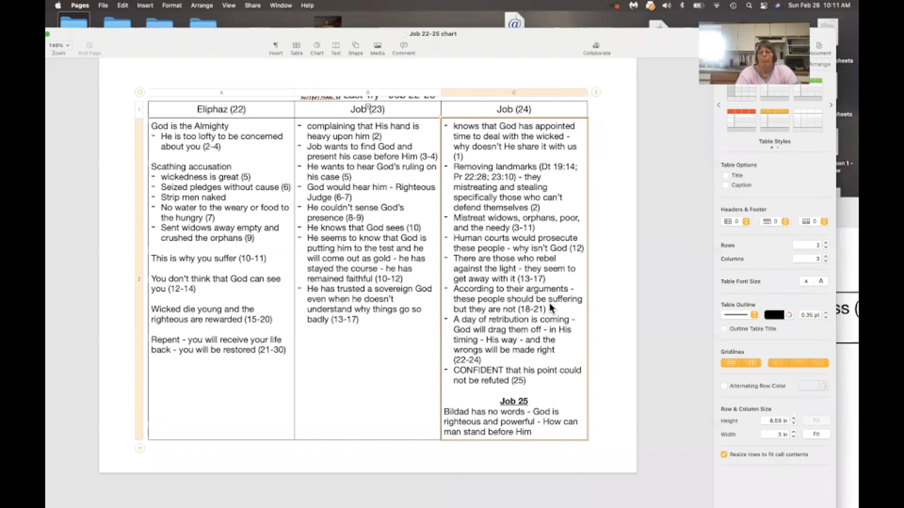Open the Insert toolbar button
This screenshot has height=508, width=904.
[275, 48]
